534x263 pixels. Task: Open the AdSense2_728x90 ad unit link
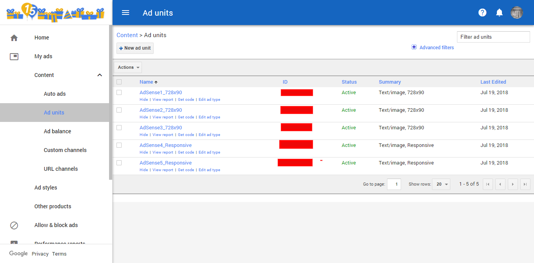pyautogui.click(x=161, y=110)
